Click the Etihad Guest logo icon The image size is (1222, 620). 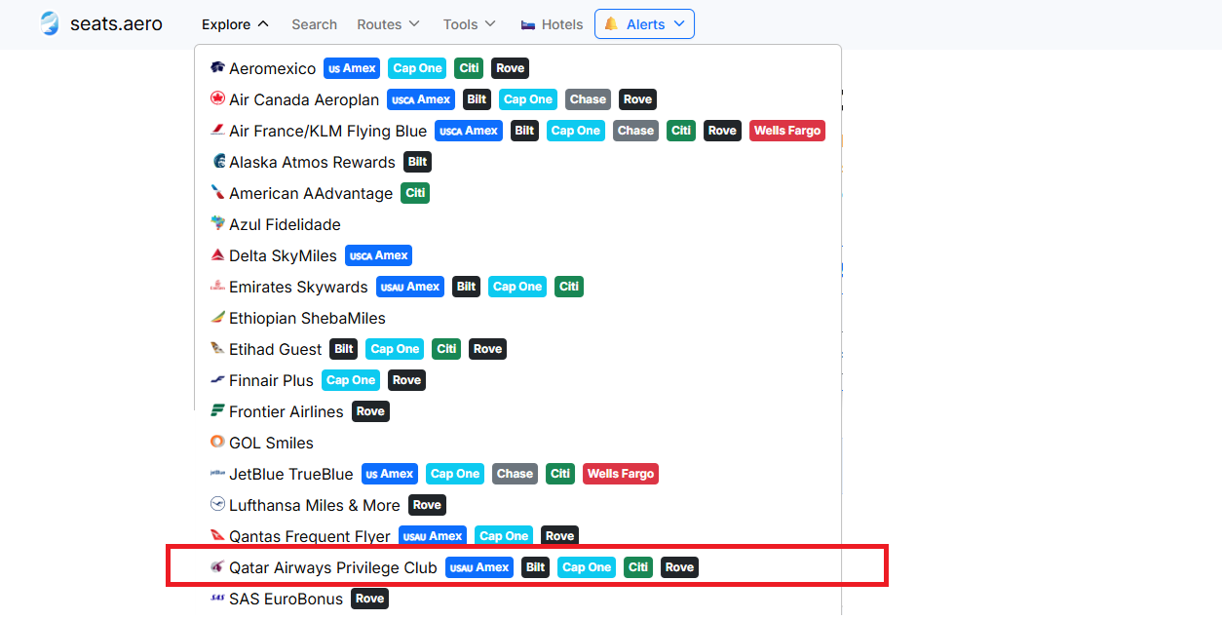point(217,348)
